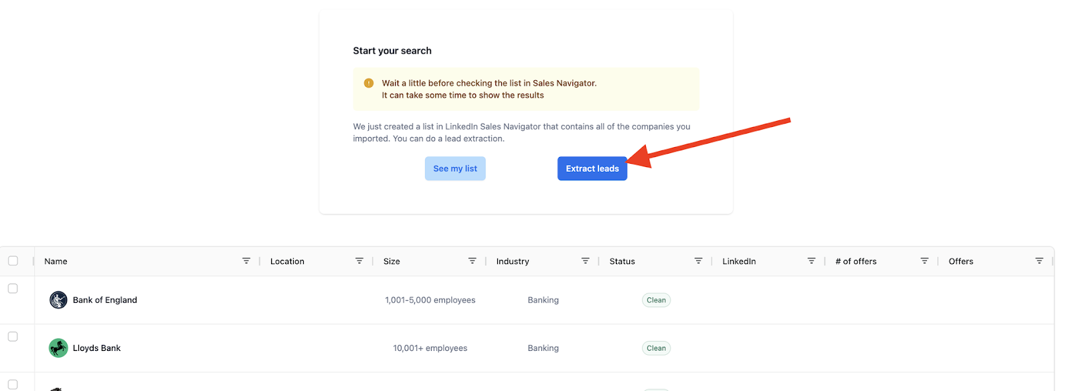Viewport: 1071px width, 391px height.
Task: Sort by the LinkedIn column header
Action: [x=739, y=261]
